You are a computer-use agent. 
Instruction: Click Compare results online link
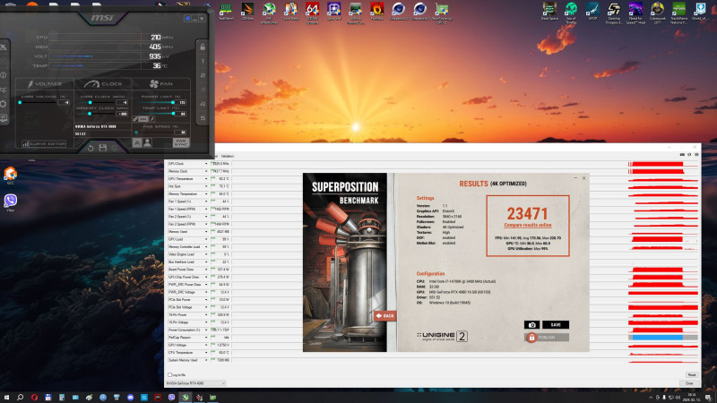pos(528,226)
